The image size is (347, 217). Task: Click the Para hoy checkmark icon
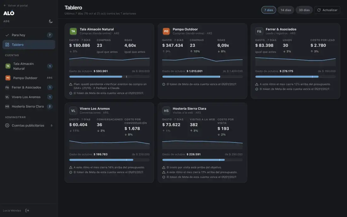7,35
